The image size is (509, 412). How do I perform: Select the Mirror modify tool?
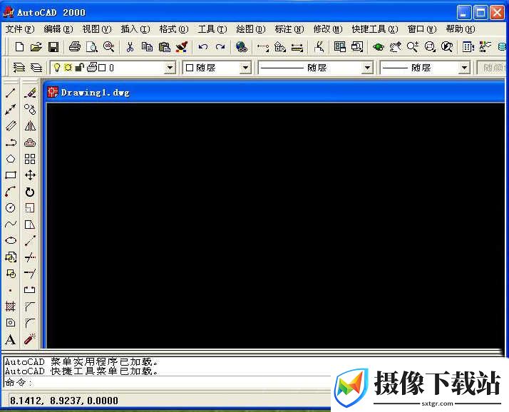coord(30,125)
